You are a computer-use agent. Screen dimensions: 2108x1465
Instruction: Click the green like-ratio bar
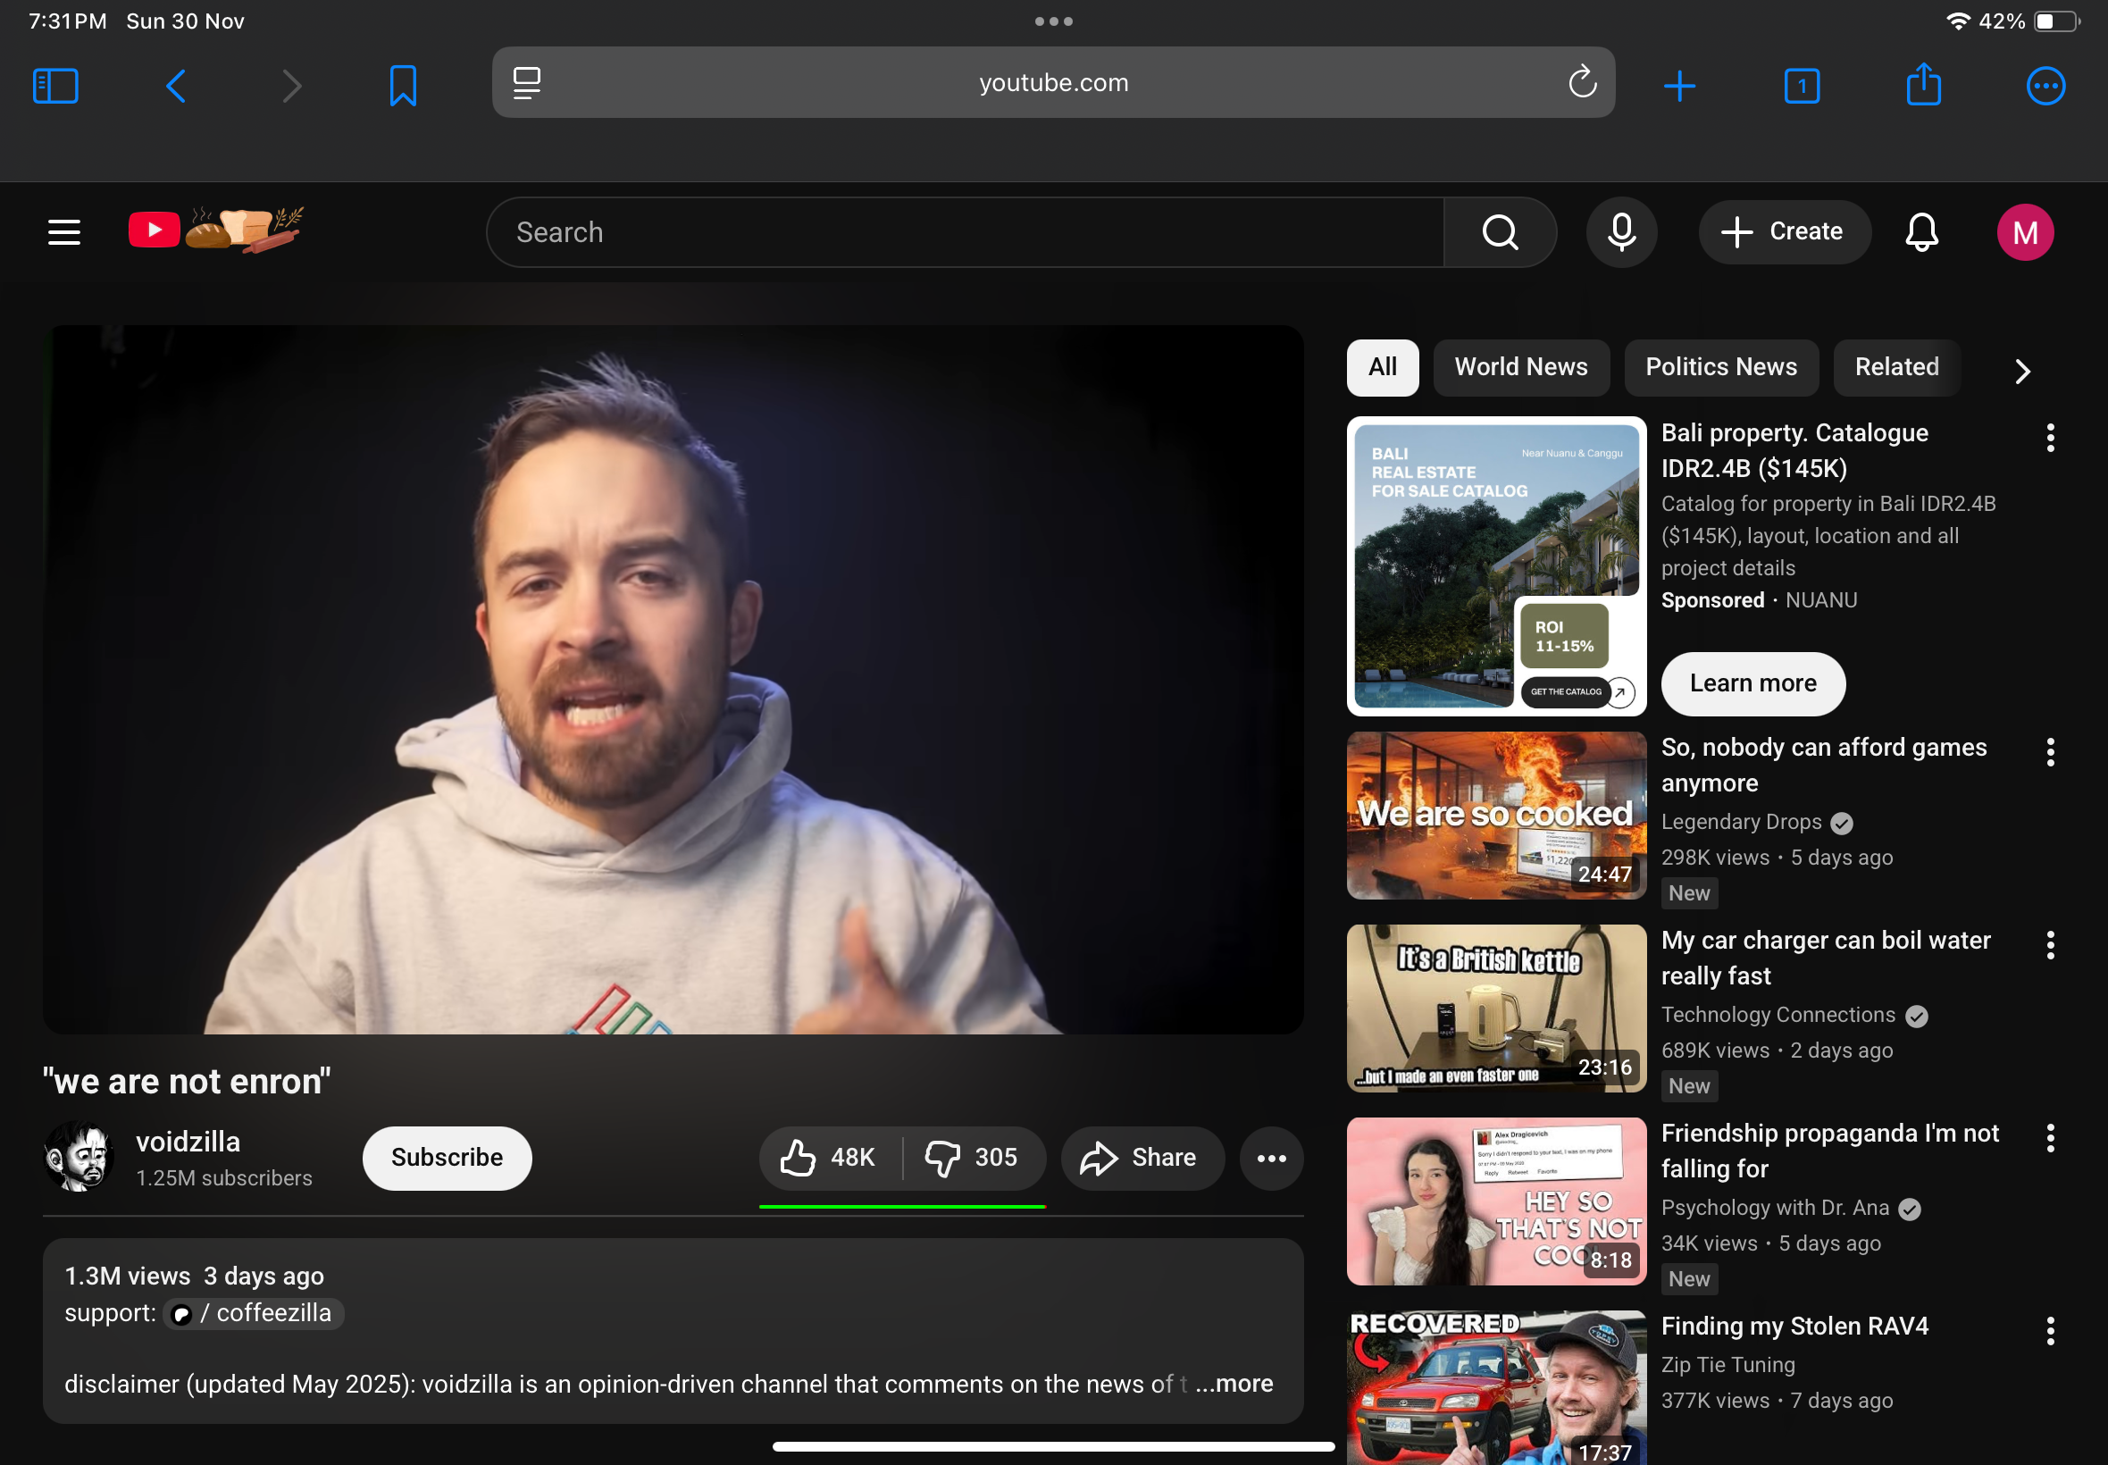pyautogui.click(x=902, y=1206)
